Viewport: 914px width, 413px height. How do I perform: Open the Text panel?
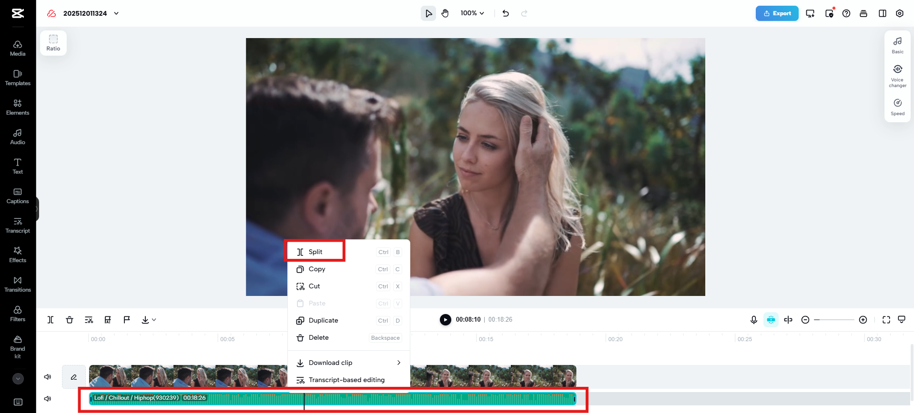pos(18,166)
